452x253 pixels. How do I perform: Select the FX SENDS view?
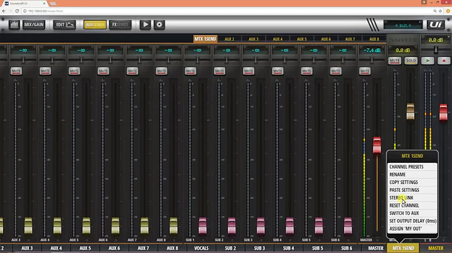click(120, 24)
